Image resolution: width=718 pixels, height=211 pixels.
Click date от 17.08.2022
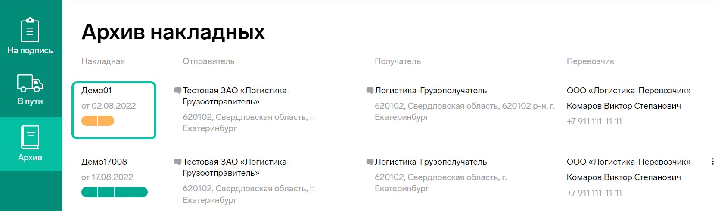[107, 177]
